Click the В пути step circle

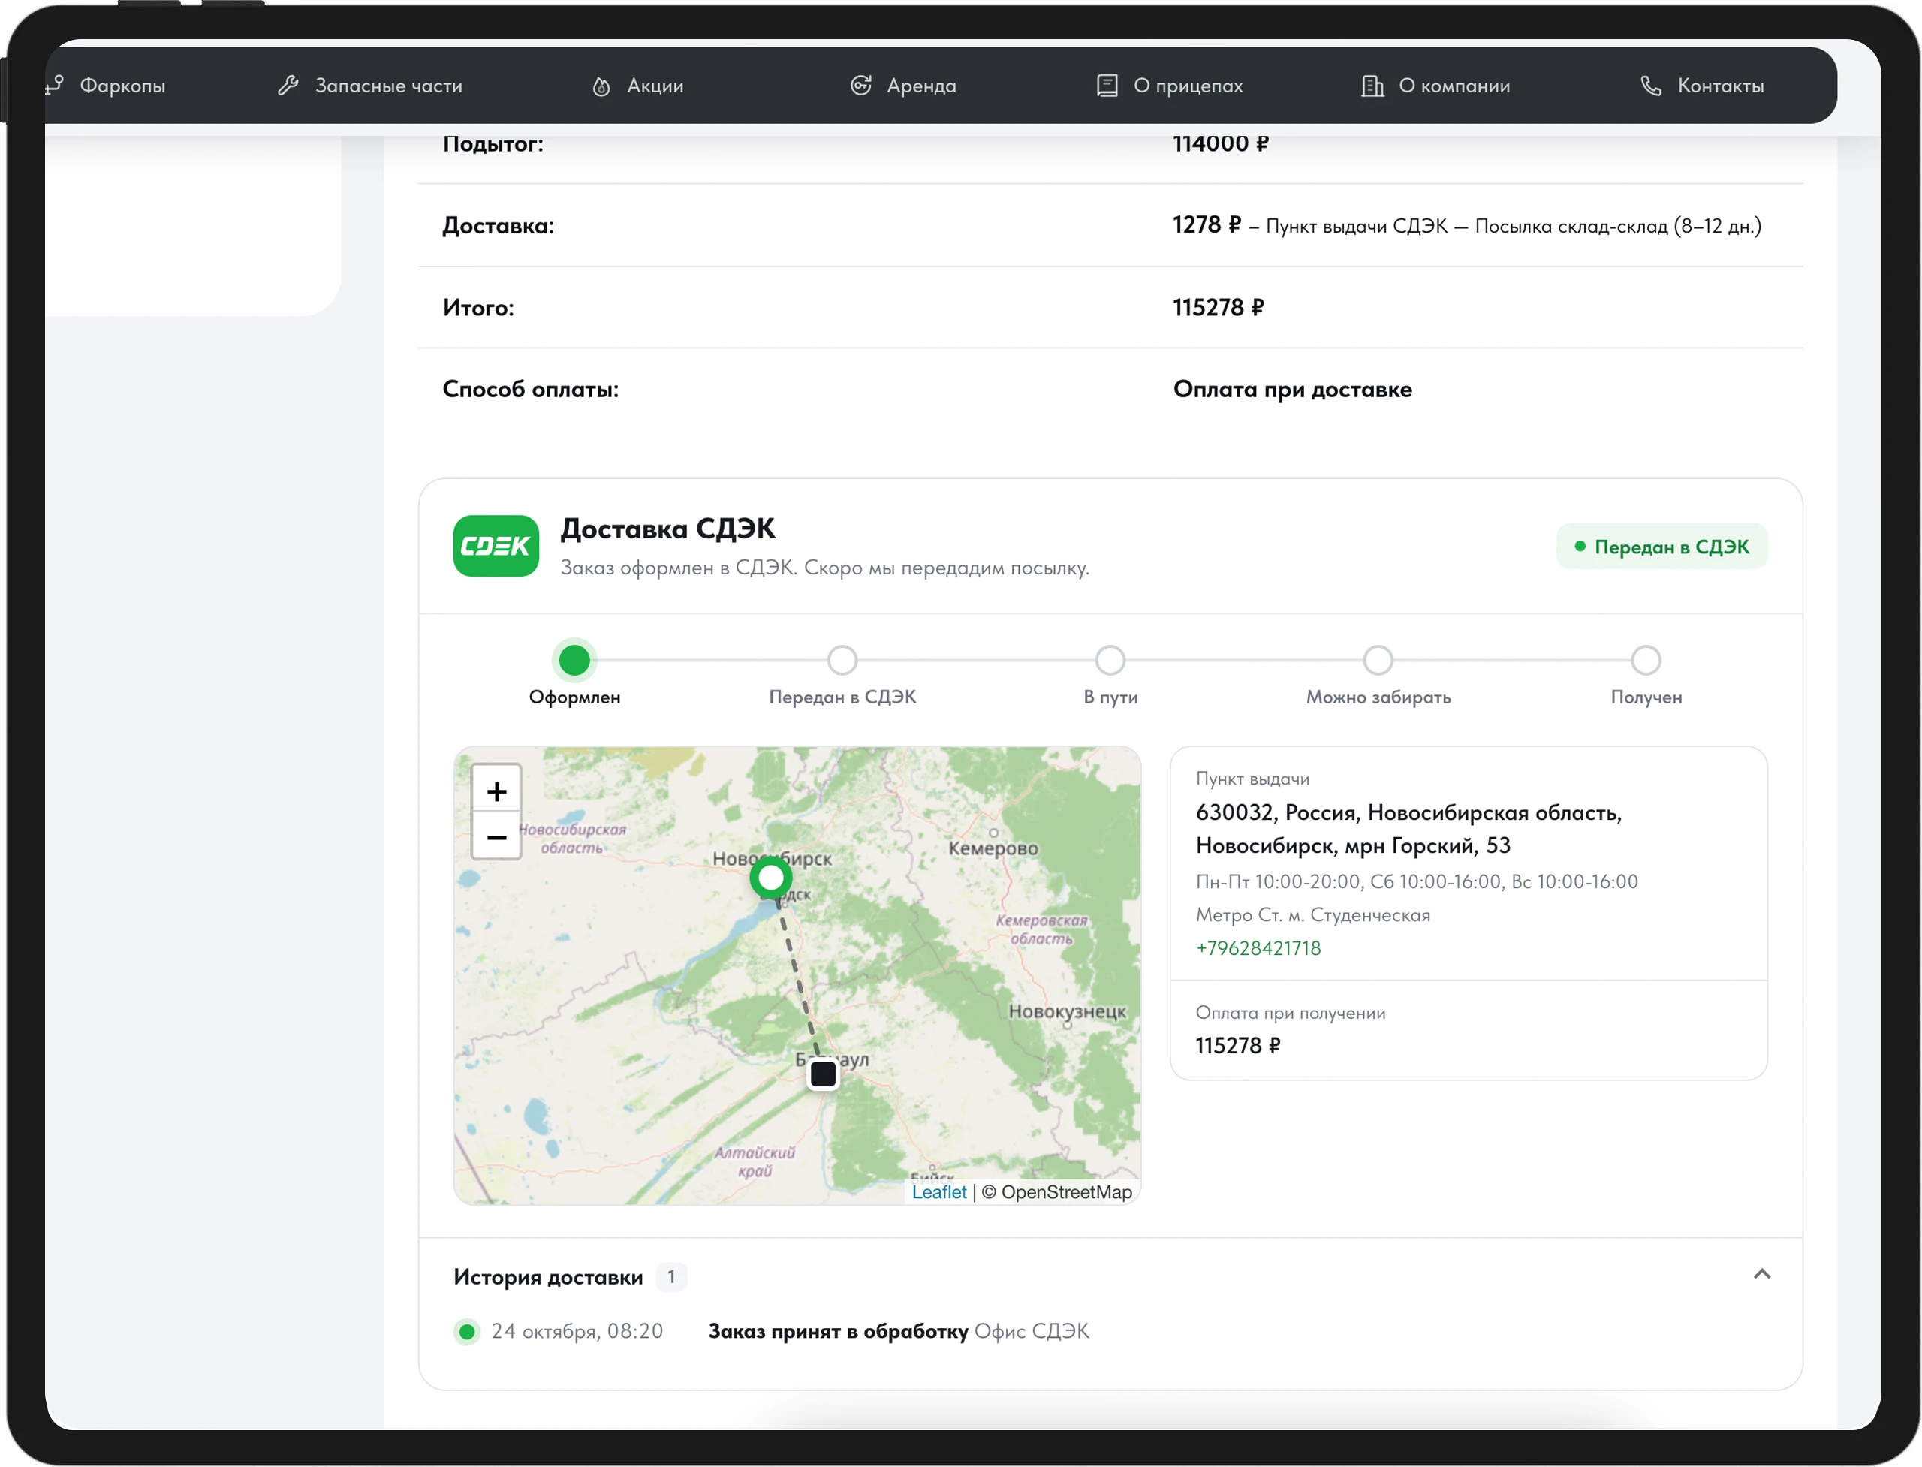(x=1110, y=660)
